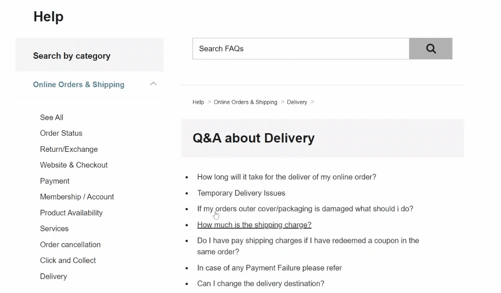Open the Order cancellation category

click(70, 244)
